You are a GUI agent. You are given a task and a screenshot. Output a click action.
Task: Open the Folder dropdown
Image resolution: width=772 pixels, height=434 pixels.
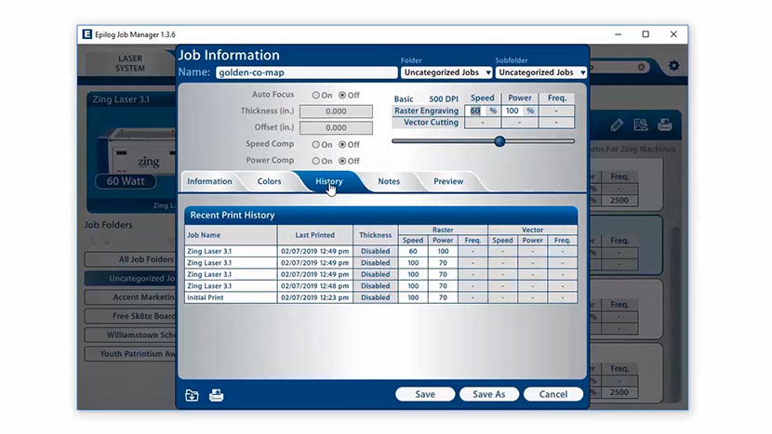click(446, 72)
